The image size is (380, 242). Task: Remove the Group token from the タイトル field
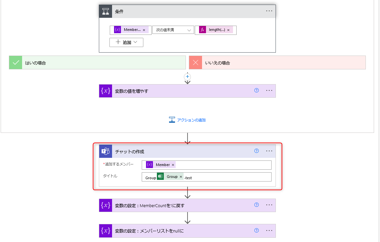[181, 177]
